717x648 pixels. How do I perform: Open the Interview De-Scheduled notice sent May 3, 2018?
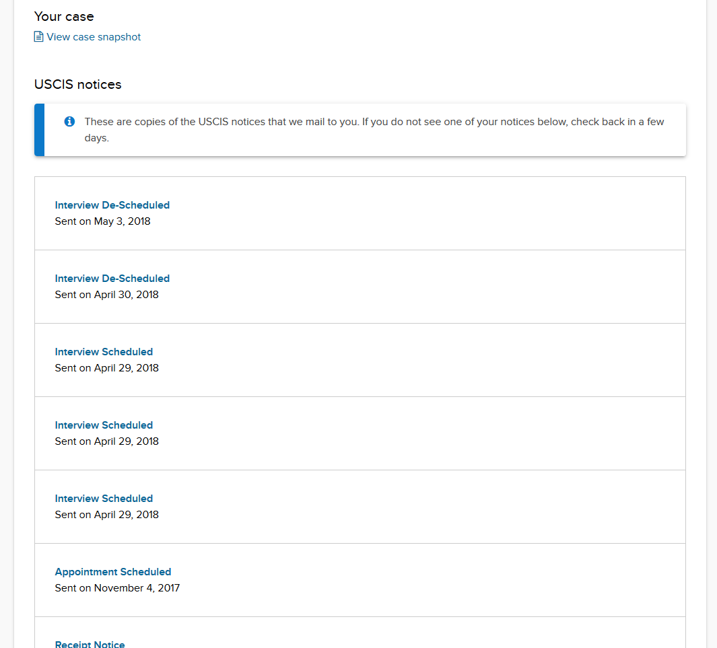[112, 205]
